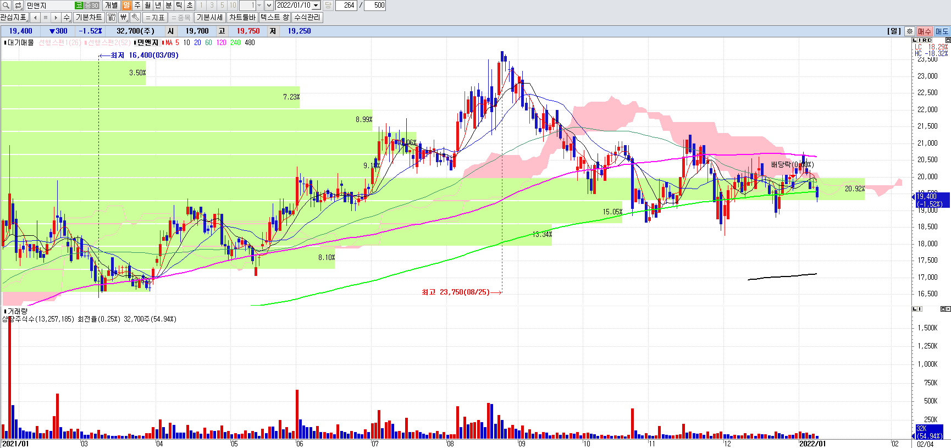The image size is (951, 448).
Task: Click the left arrow playback button
Action: 35,18
